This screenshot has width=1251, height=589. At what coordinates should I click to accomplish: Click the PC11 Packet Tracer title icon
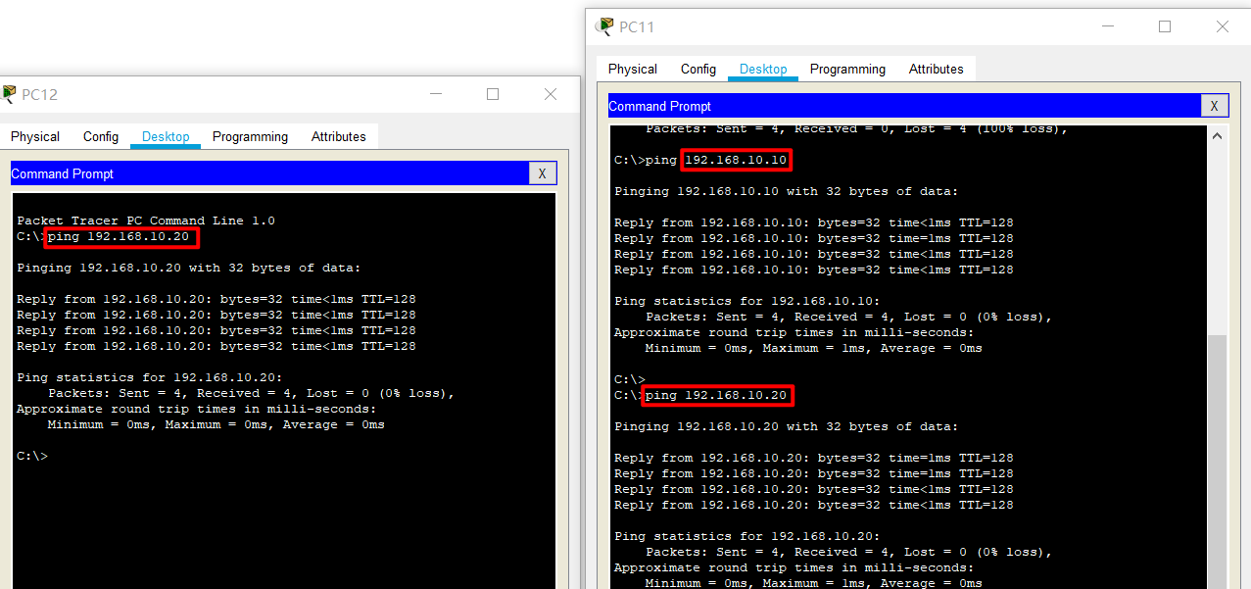click(x=605, y=26)
